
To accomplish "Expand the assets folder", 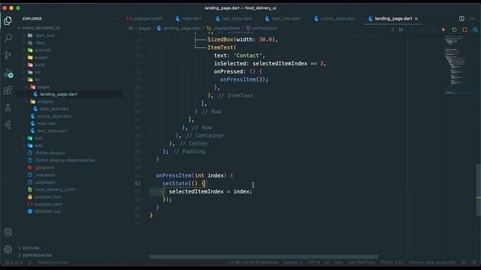I will pyautogui.click(x=41, y=58).
